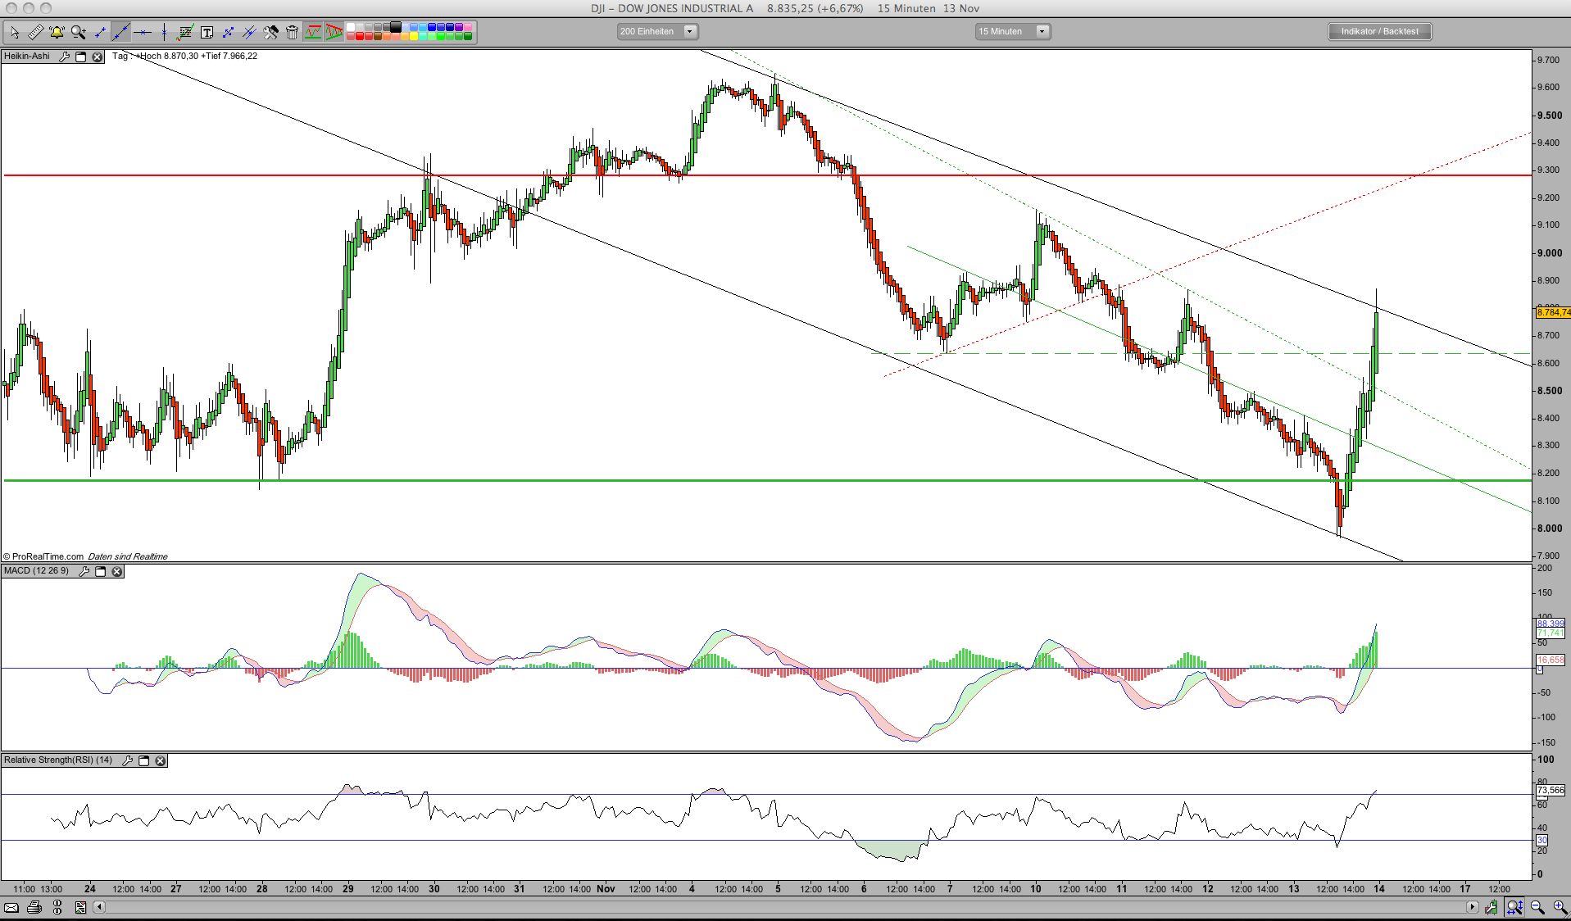Viewport: 1571px width, 921px height.
Task: Select the arrow pointer tool
Action: coord(14,32)
